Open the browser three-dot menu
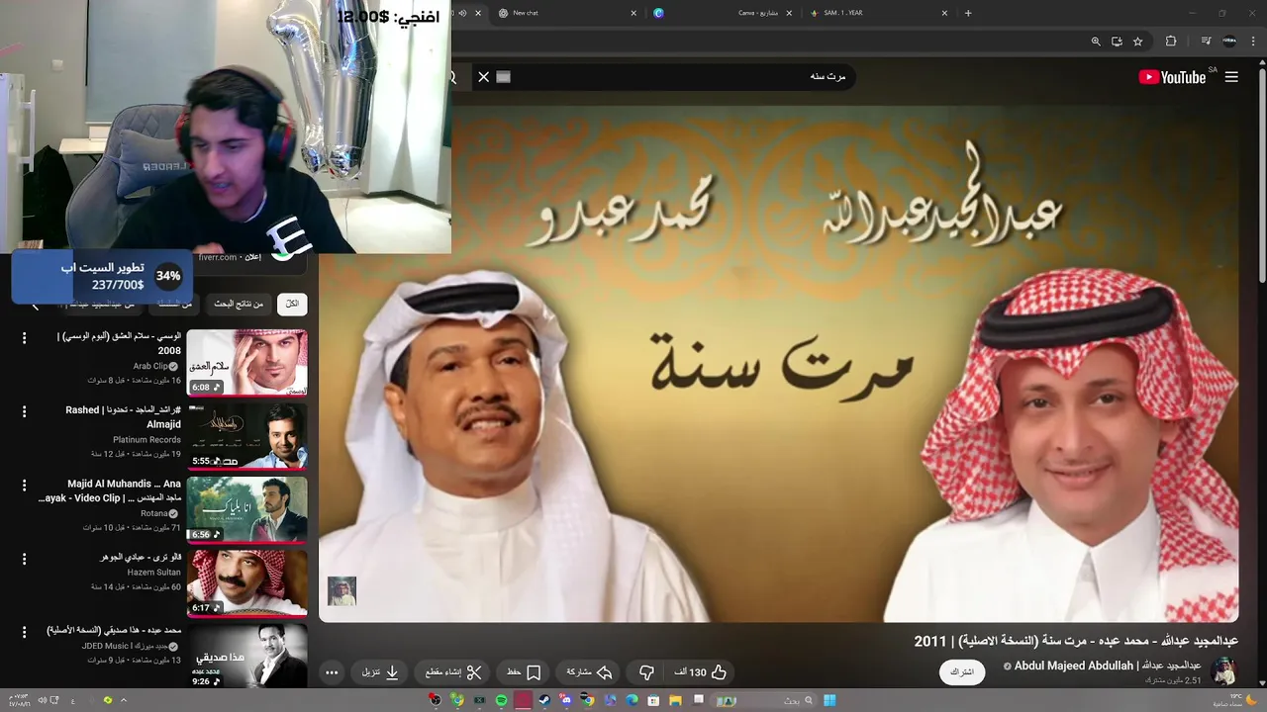 coord(1253,42)
